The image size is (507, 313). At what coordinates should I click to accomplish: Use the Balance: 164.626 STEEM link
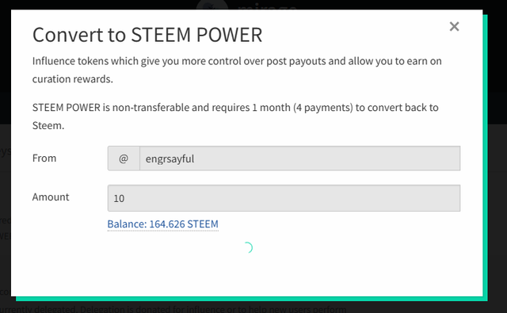[163, 224]
